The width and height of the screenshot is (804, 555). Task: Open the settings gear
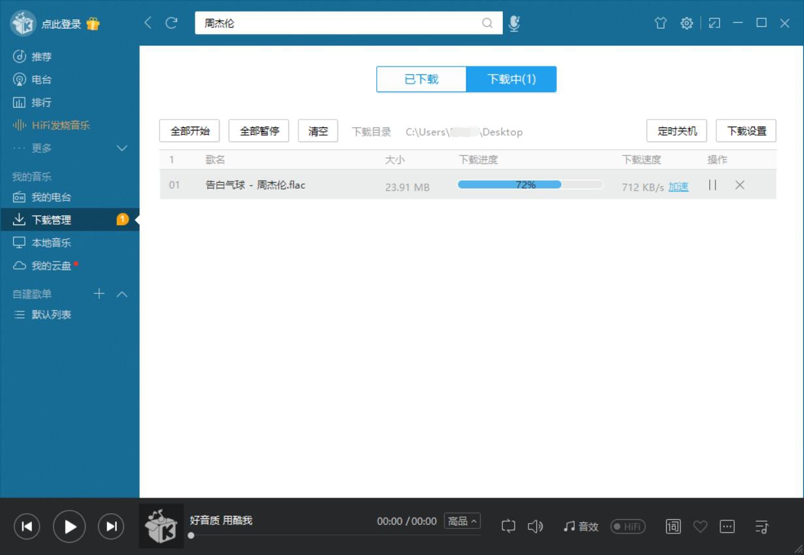[x=687, y=22]
